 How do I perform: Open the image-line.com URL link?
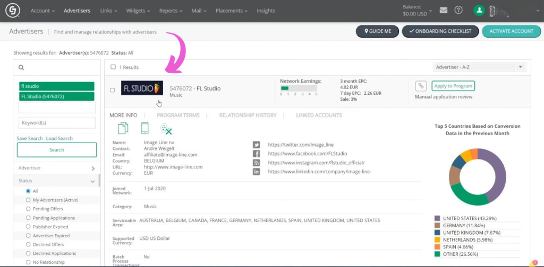[x=173, y=167]
